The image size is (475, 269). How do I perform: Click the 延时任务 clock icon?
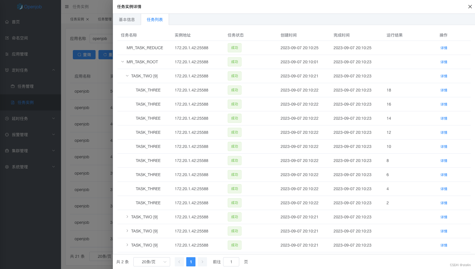(x=7, y=119)
